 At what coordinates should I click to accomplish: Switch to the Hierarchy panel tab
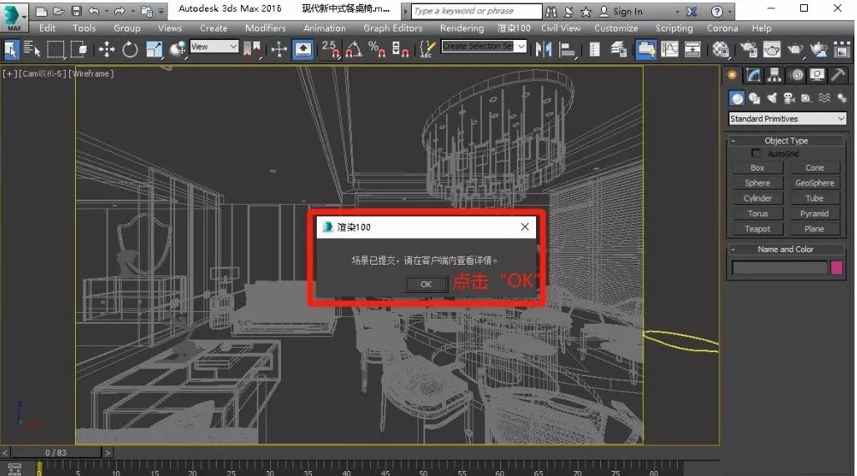(774, 75)
